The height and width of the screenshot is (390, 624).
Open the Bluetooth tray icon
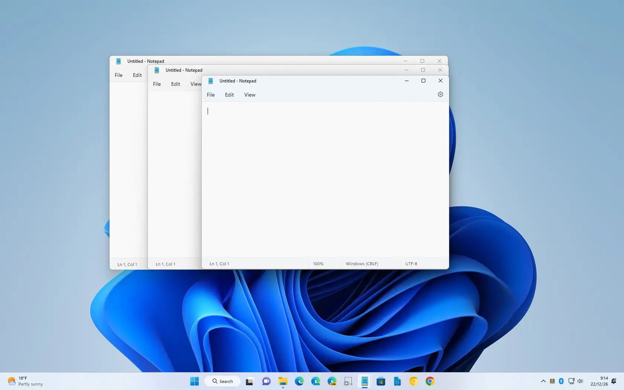coord(561,381)
